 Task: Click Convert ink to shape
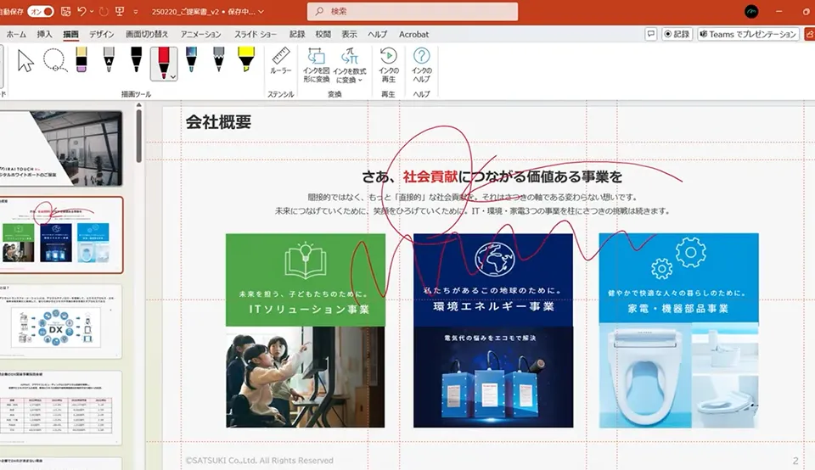pyautogui.click(x=317, y=65)
